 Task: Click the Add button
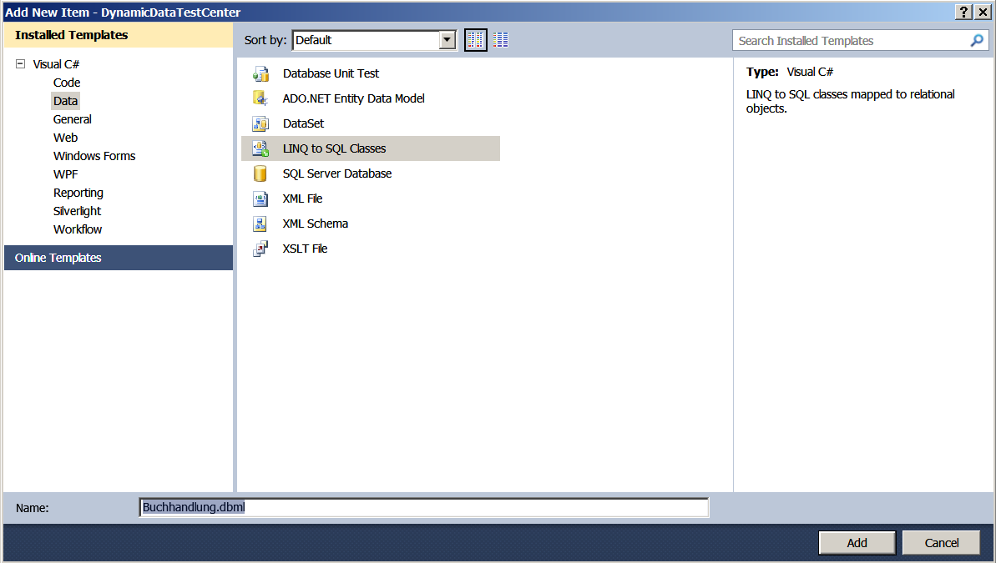(857, 543)
